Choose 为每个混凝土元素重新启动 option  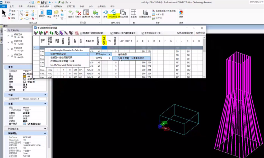pyautogui.click(x=131, y=58)
